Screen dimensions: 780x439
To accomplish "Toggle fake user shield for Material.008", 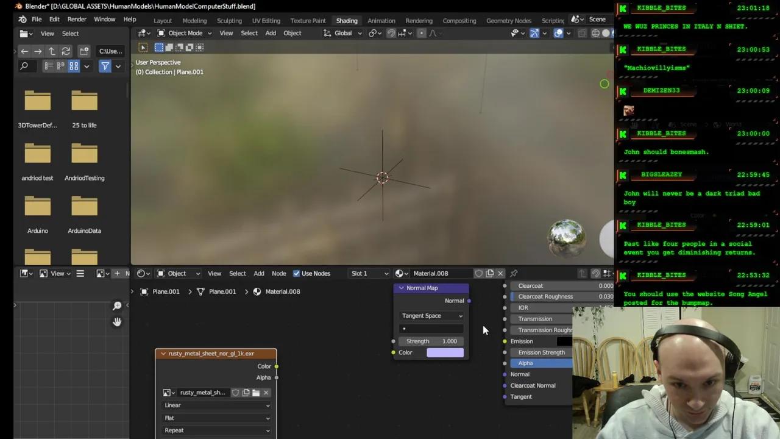I will pyautogui.click(x=479, y=273).
